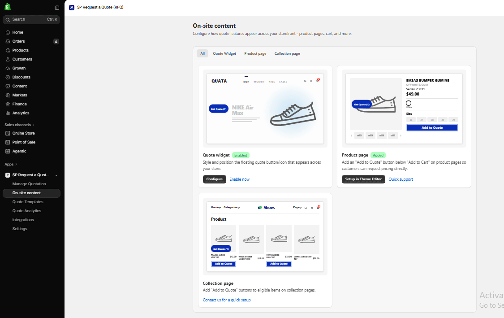Screen dimensions: 504x318
Task: Open Home via house icon
Action: pos(8,32)
